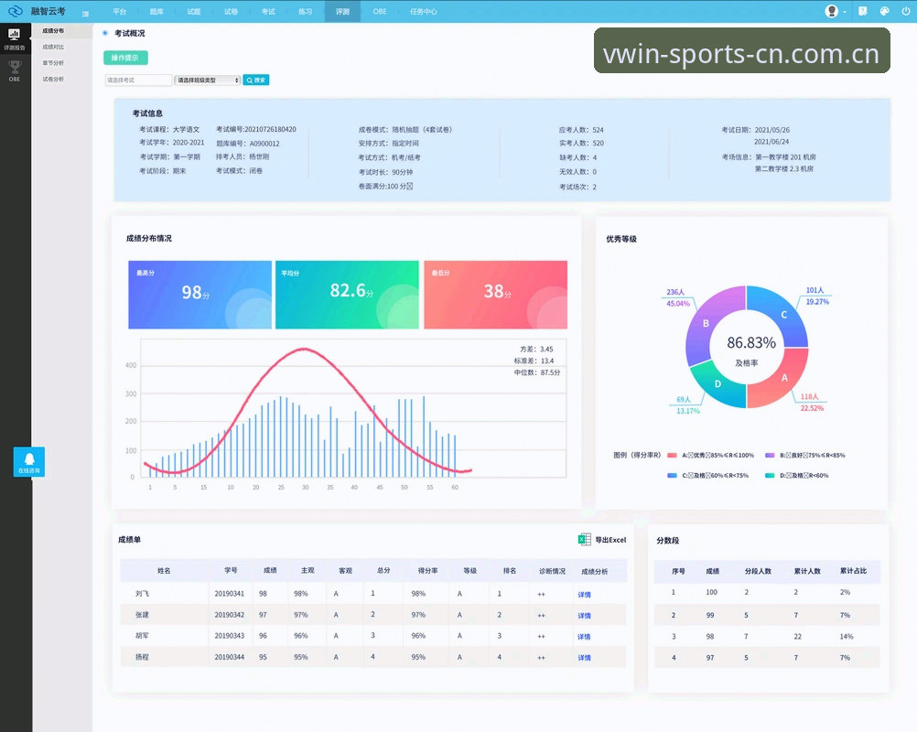The width and height of the screenshot is (917, 732).
Task: Click the power logout icon
Action: pyautogui.click(x=906, y=11)
